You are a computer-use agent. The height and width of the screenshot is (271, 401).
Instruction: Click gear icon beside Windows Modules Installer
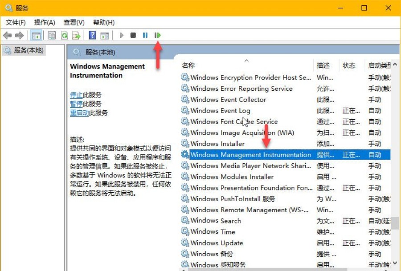coord(185,177)
